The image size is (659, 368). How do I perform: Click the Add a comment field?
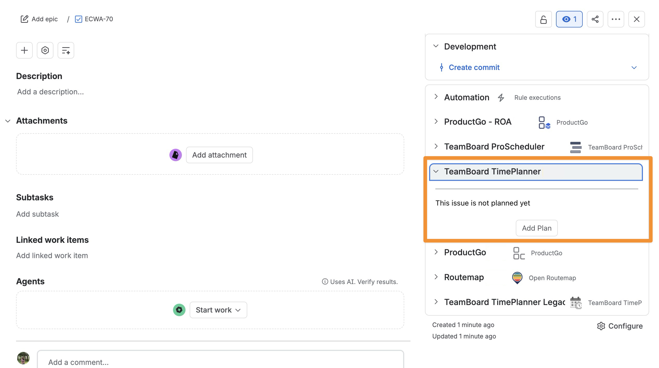(x=221, y=359)
